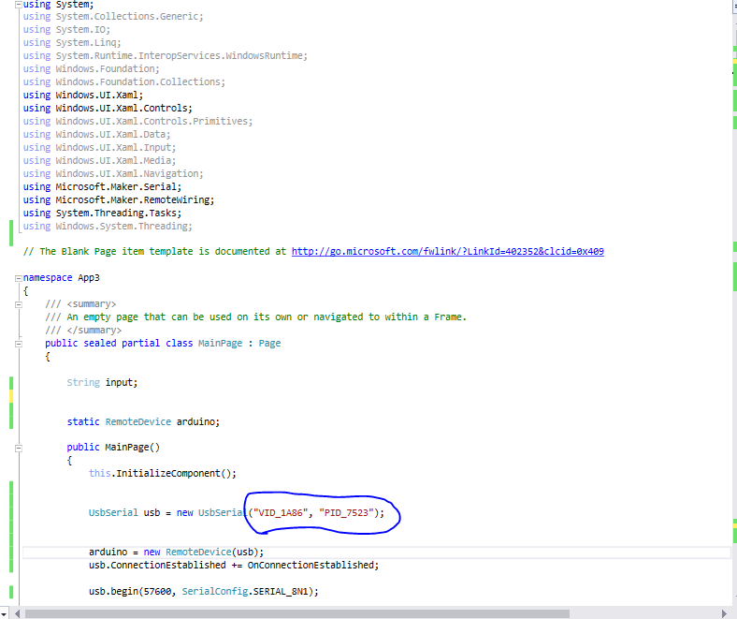This screenshot has width=737, height=619.
Task: Click the 'App3' namespace name
Action: point(89,278)
